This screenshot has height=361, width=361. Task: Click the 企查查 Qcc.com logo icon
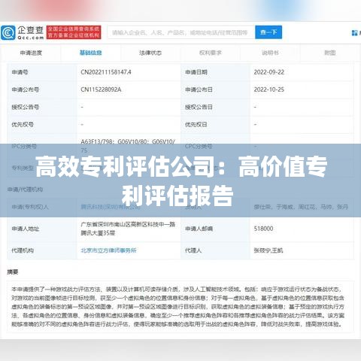pos(22,32)
